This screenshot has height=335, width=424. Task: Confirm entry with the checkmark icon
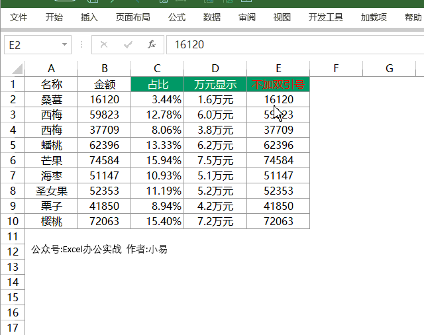click(x=128, y=44)
